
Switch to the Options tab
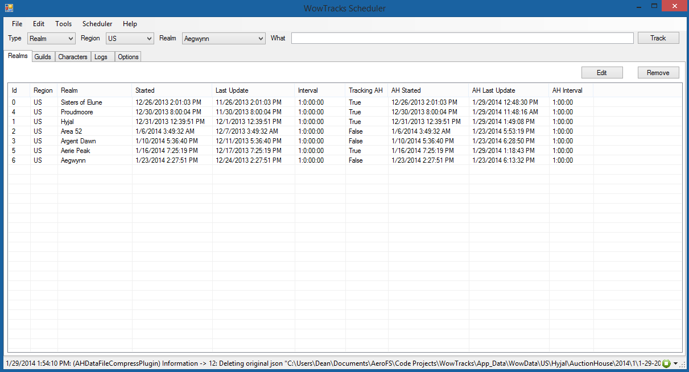129,57
